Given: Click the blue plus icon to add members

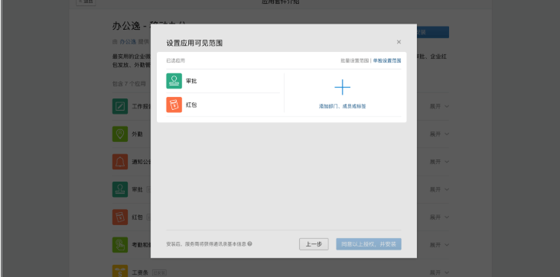Looking at the screenshot, I should [x=342, y=87].
